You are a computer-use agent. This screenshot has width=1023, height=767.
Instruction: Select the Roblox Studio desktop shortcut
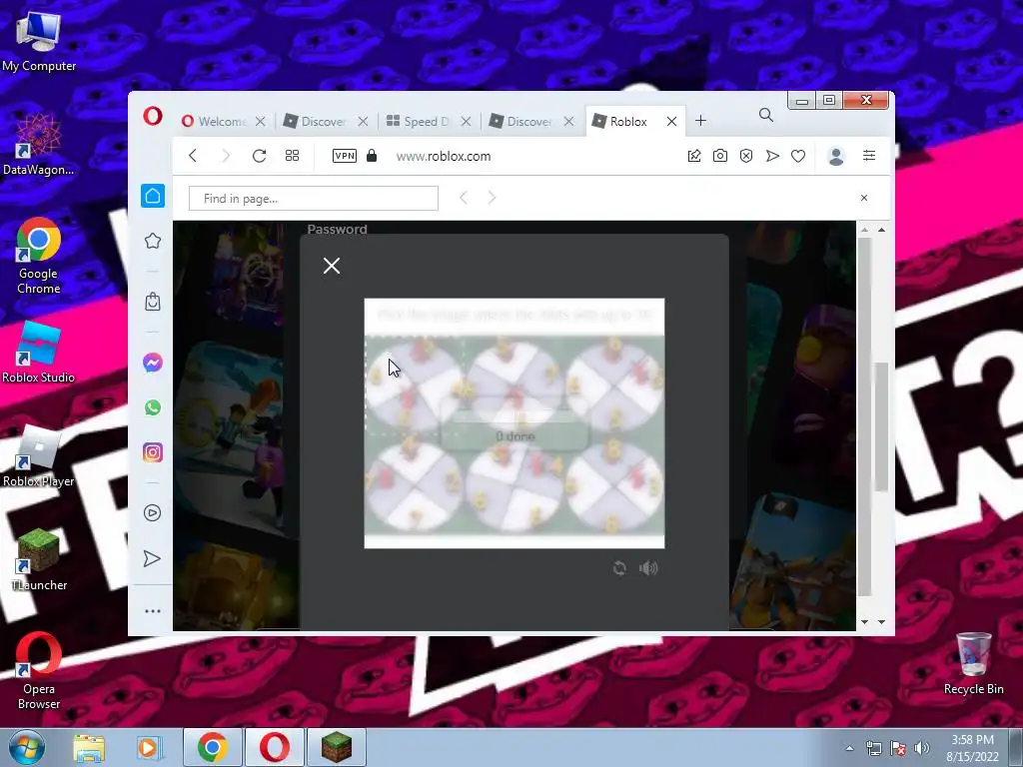(39, 353)
